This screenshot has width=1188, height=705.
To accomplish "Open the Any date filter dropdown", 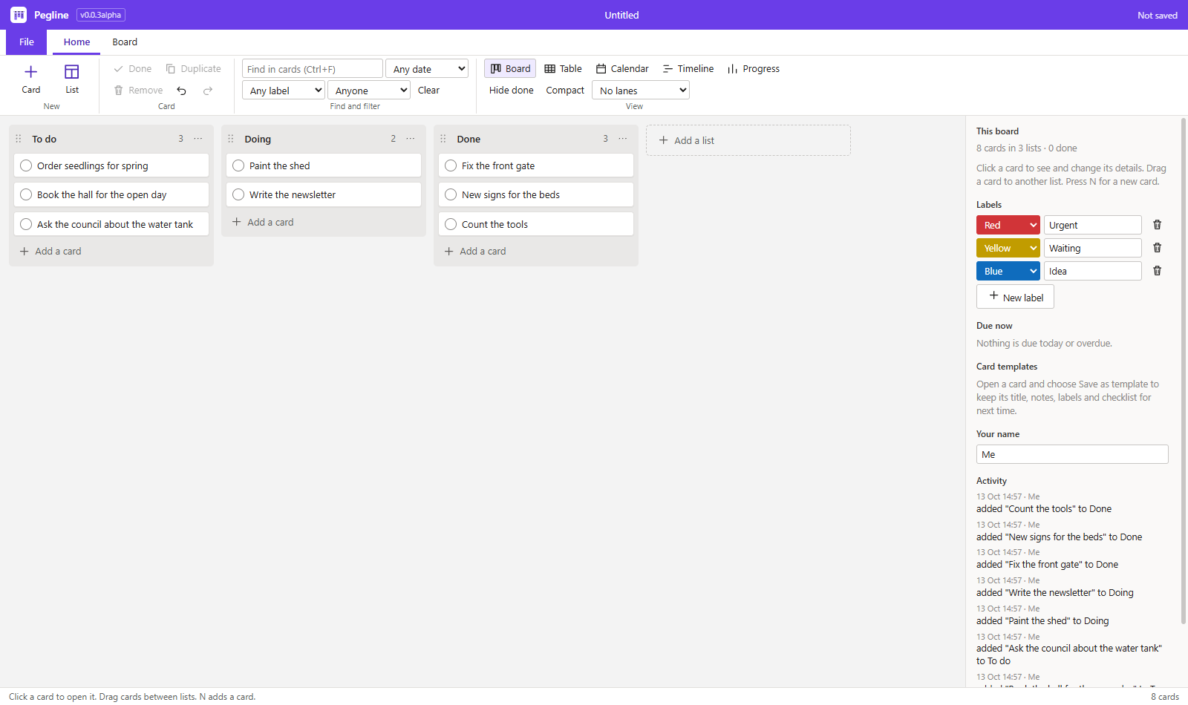I will click(427, 69).
